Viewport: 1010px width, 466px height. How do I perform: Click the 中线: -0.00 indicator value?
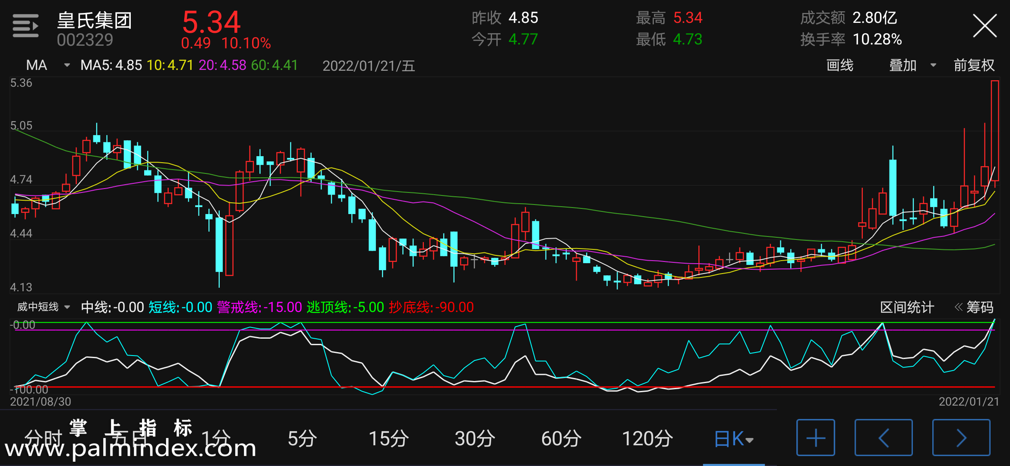[x=112, y=307]
